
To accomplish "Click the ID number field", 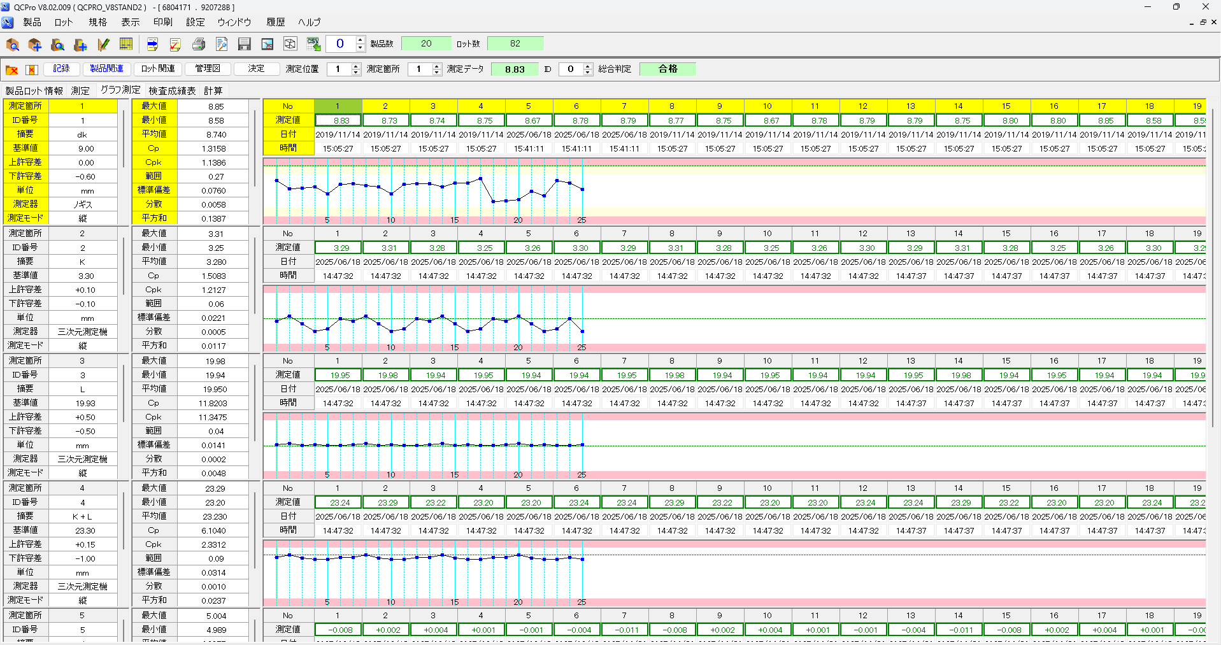I will click(571, 69).
